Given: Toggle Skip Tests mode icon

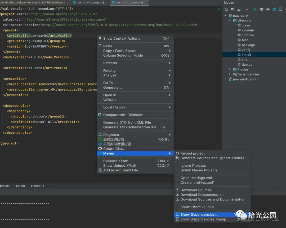Looking at the screenshot, I should coord(268,9).
